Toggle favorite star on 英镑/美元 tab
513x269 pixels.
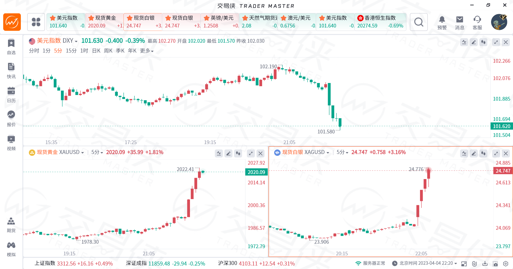(x=207, y=18)
